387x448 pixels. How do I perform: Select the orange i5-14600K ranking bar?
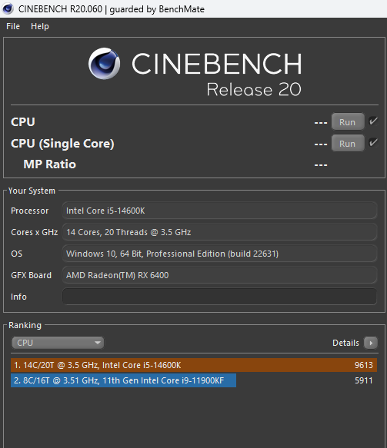click(194, 365)
